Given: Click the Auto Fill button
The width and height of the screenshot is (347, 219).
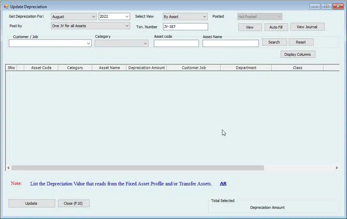Looking at the screenshot, I should [x=276, y=27].
